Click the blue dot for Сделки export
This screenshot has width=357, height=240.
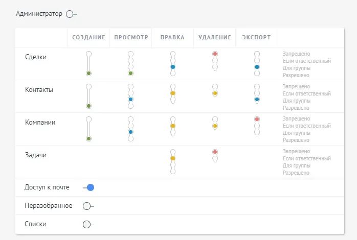(x=257, y=67)
